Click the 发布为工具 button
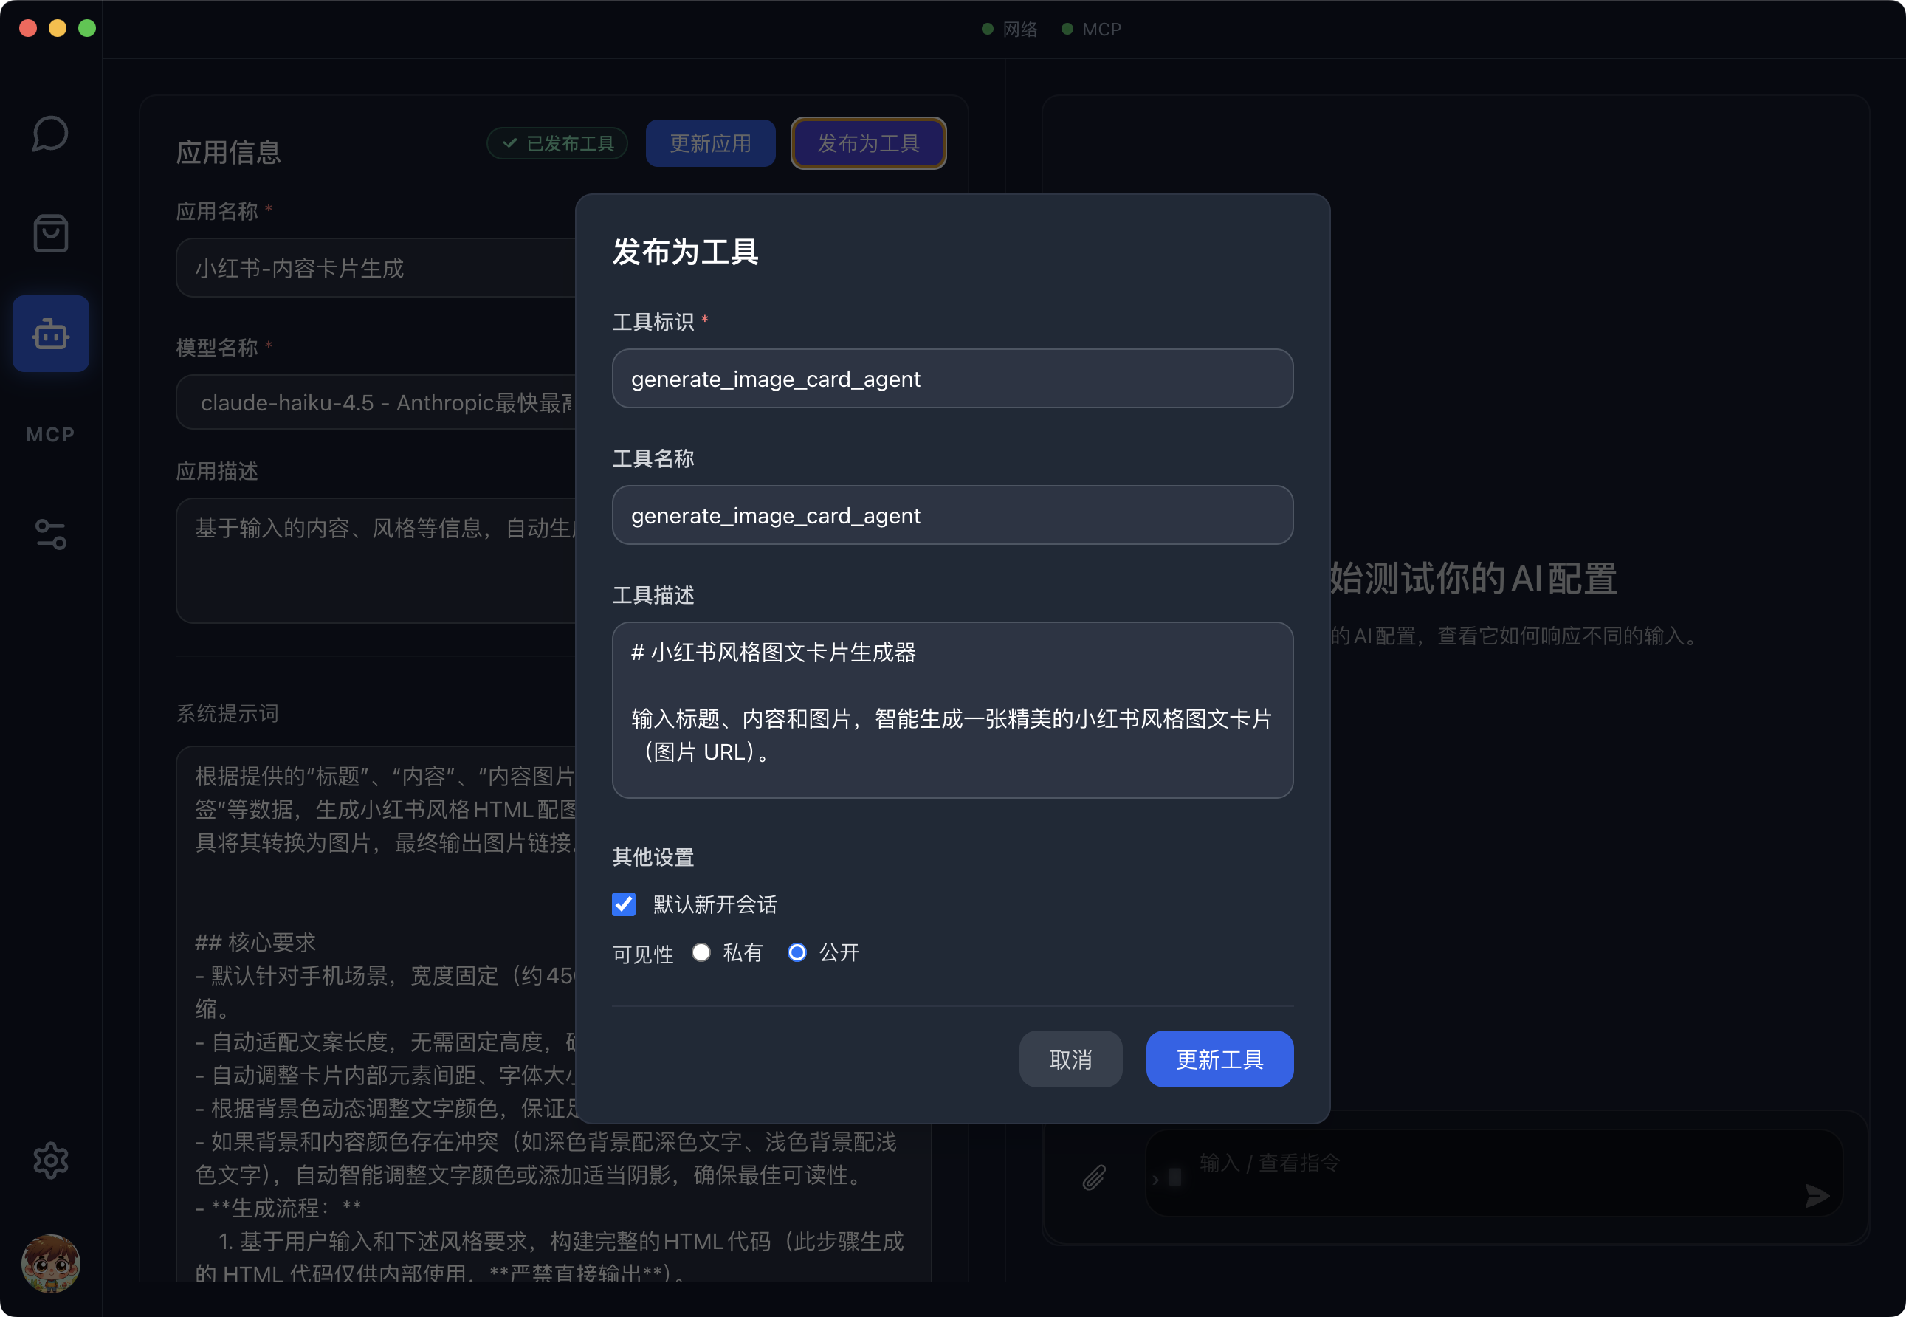This screenshot has width=1906, height=1317. tap(868, 143)
